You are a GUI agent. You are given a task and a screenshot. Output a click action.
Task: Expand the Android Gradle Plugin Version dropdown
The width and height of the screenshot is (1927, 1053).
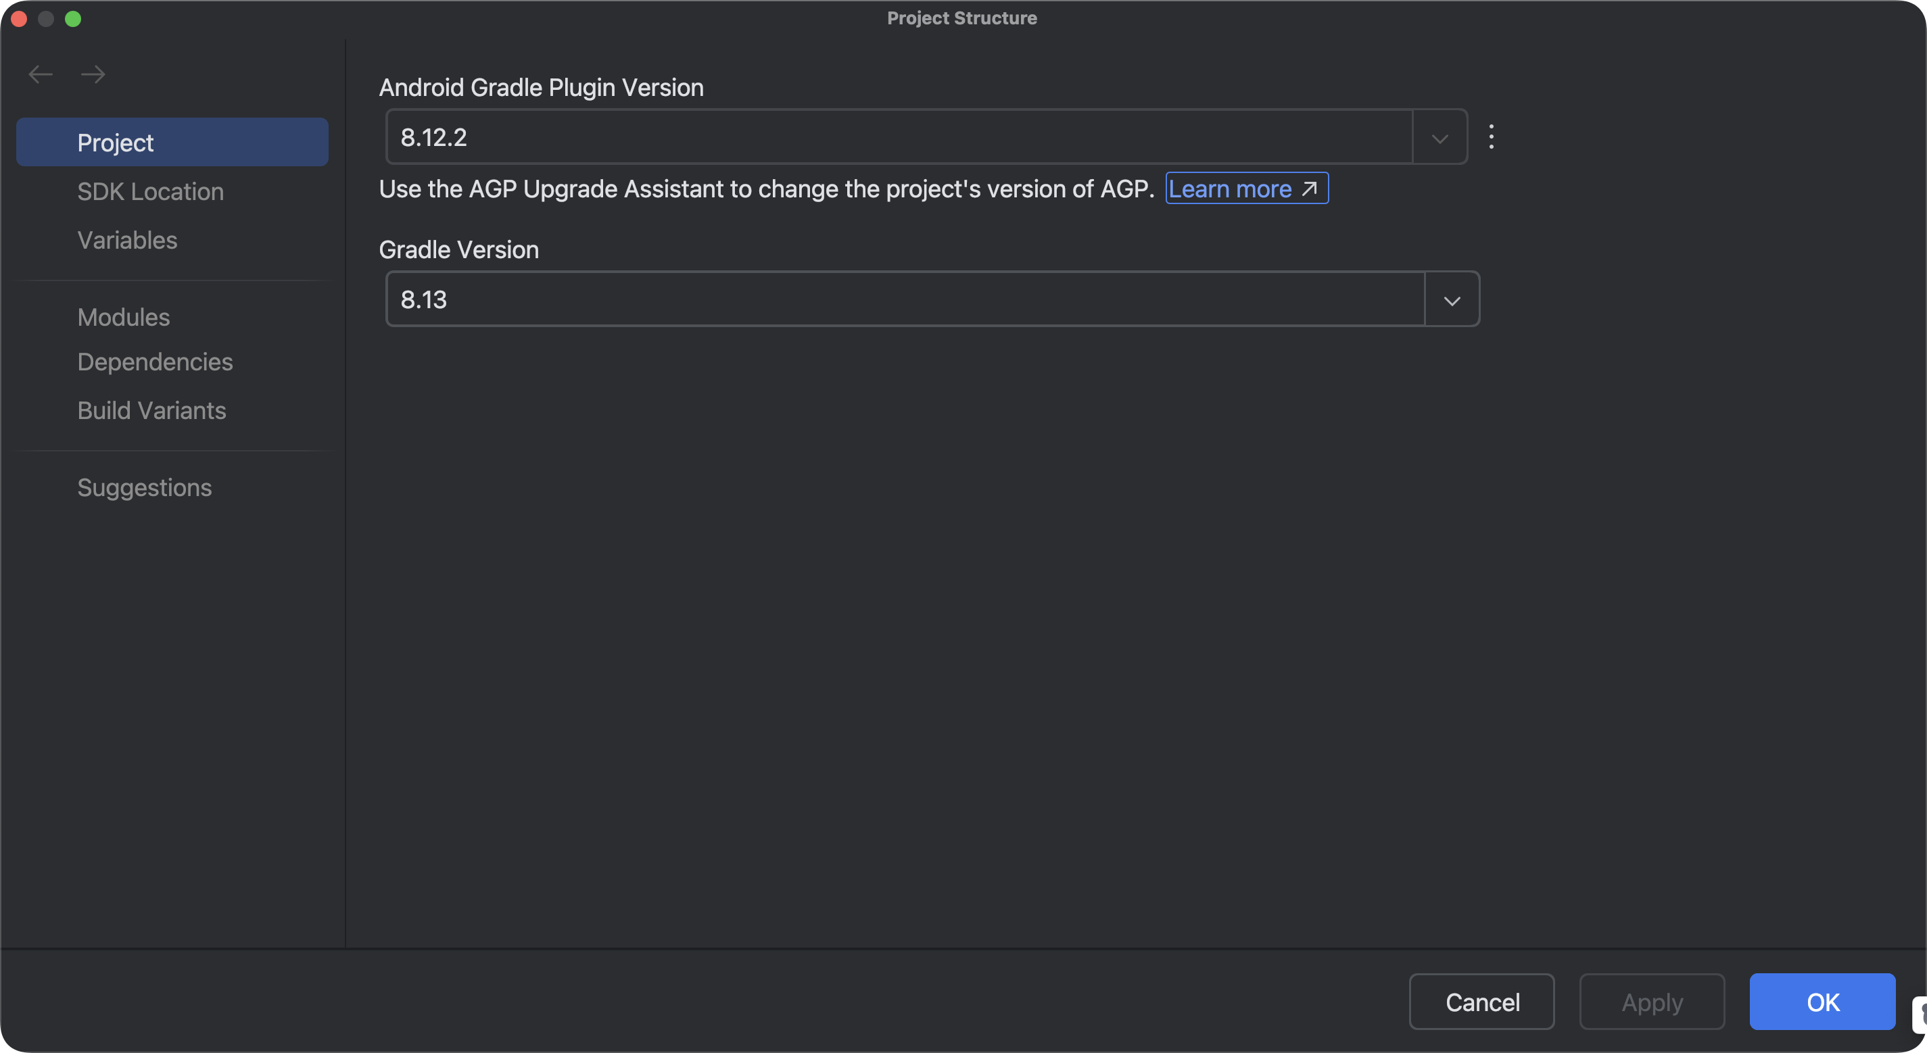coord(1440,138)
